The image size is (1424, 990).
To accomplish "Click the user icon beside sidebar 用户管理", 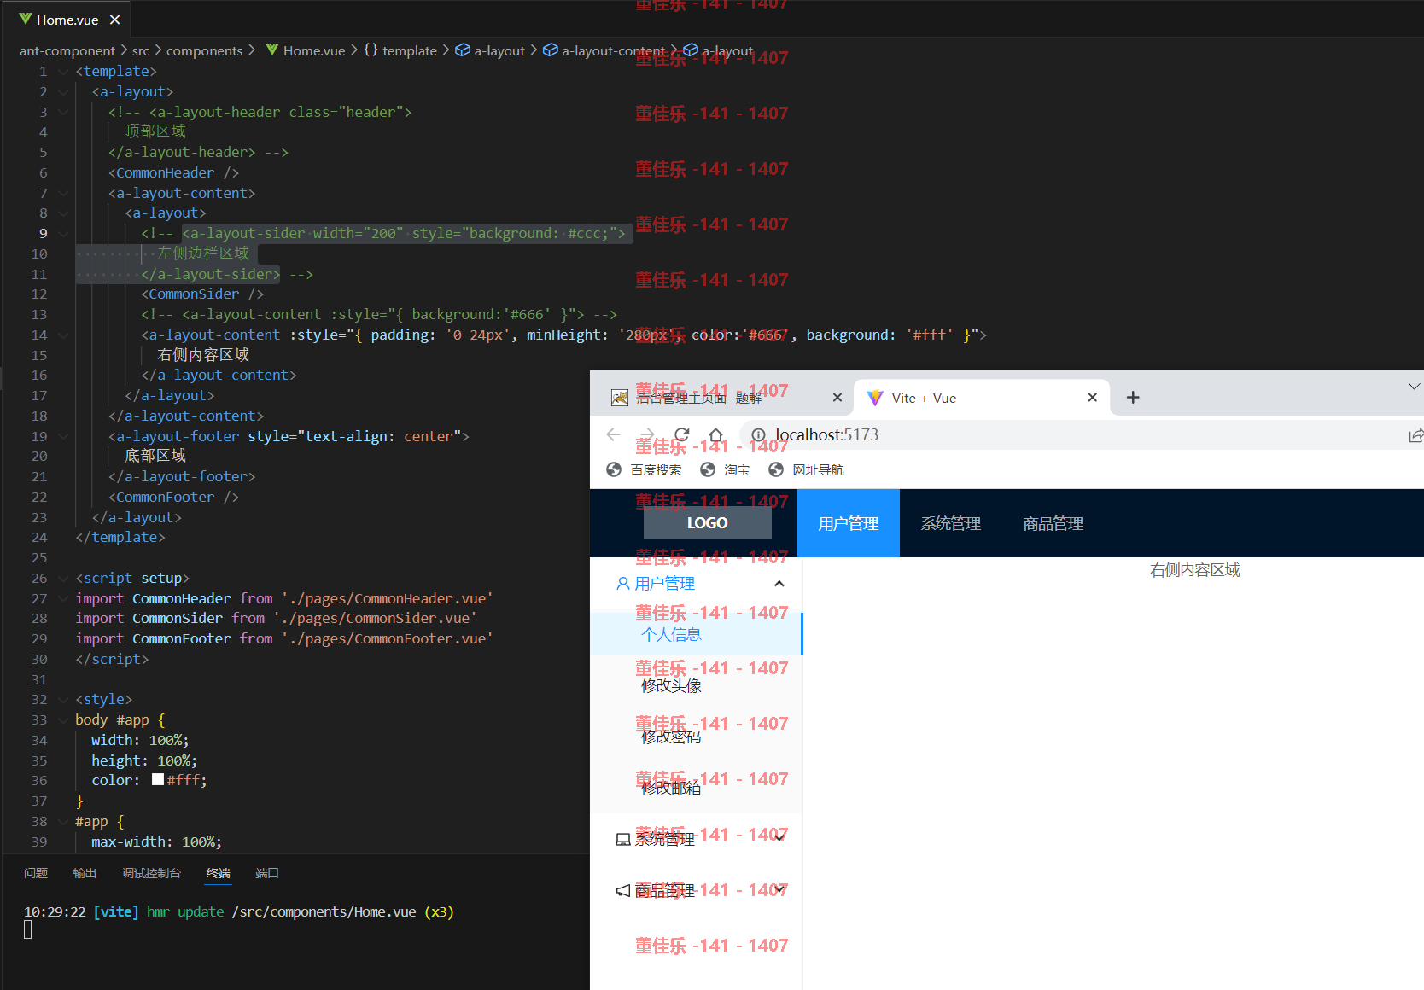I will click(x=623, y=584).
